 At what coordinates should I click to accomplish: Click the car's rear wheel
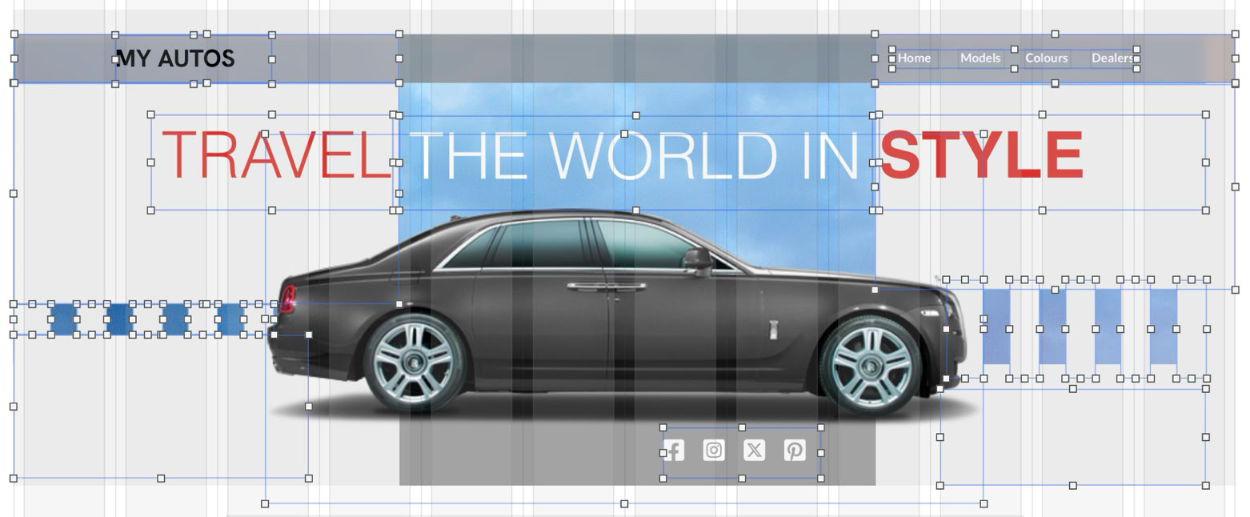[x=414, y=364]
